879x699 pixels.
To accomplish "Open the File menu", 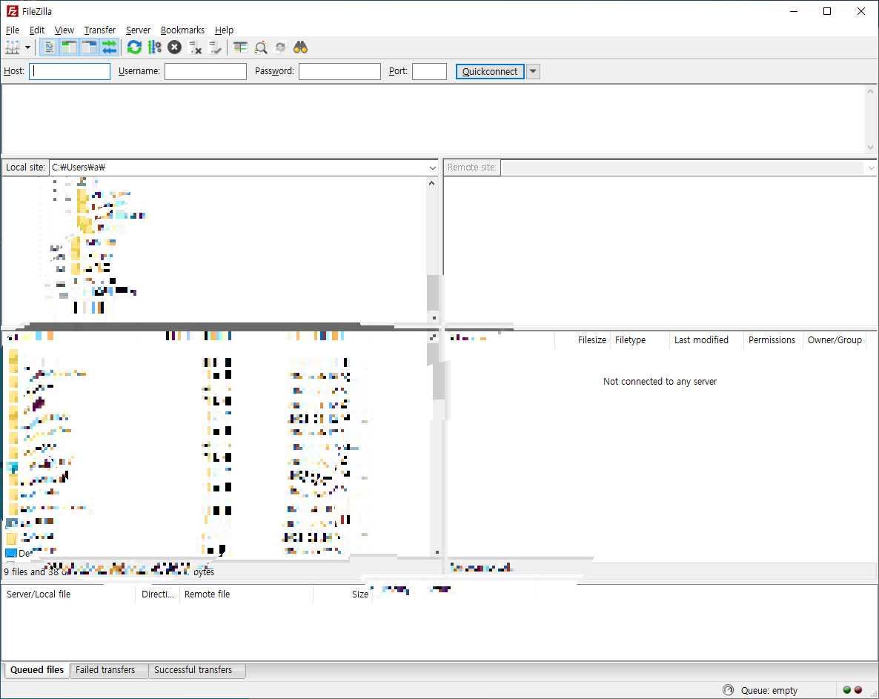I will 13,30.
